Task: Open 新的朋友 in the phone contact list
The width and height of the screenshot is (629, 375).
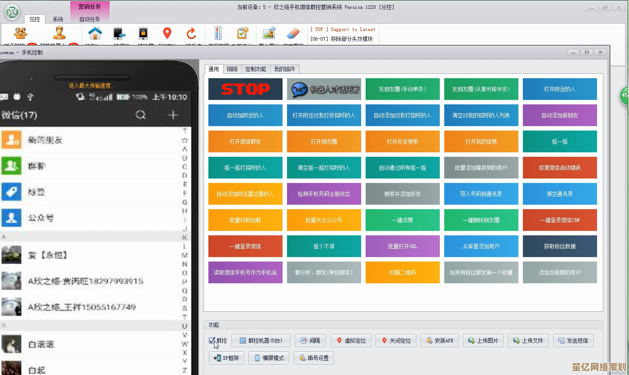Action: (45, 140)
